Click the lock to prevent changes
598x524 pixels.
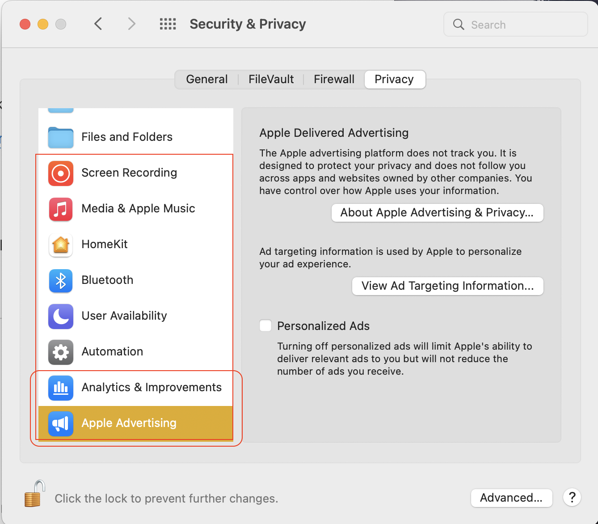(34, 494)
